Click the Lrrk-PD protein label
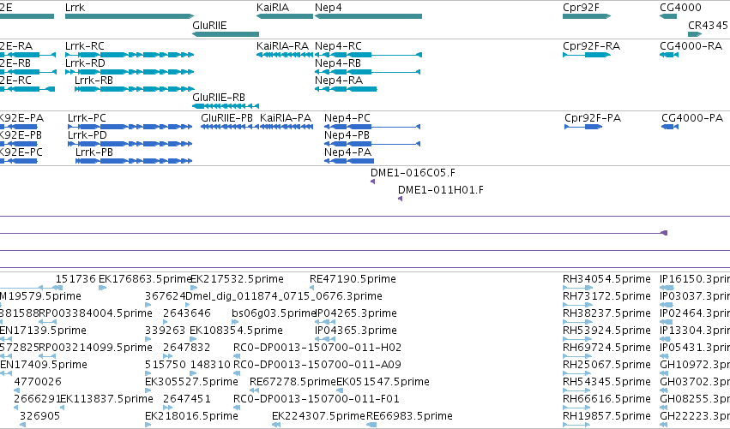730x429 pixels. [x=87, y=135]
